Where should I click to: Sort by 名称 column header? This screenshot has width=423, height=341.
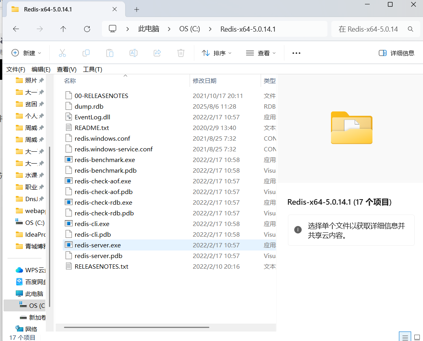70,81
